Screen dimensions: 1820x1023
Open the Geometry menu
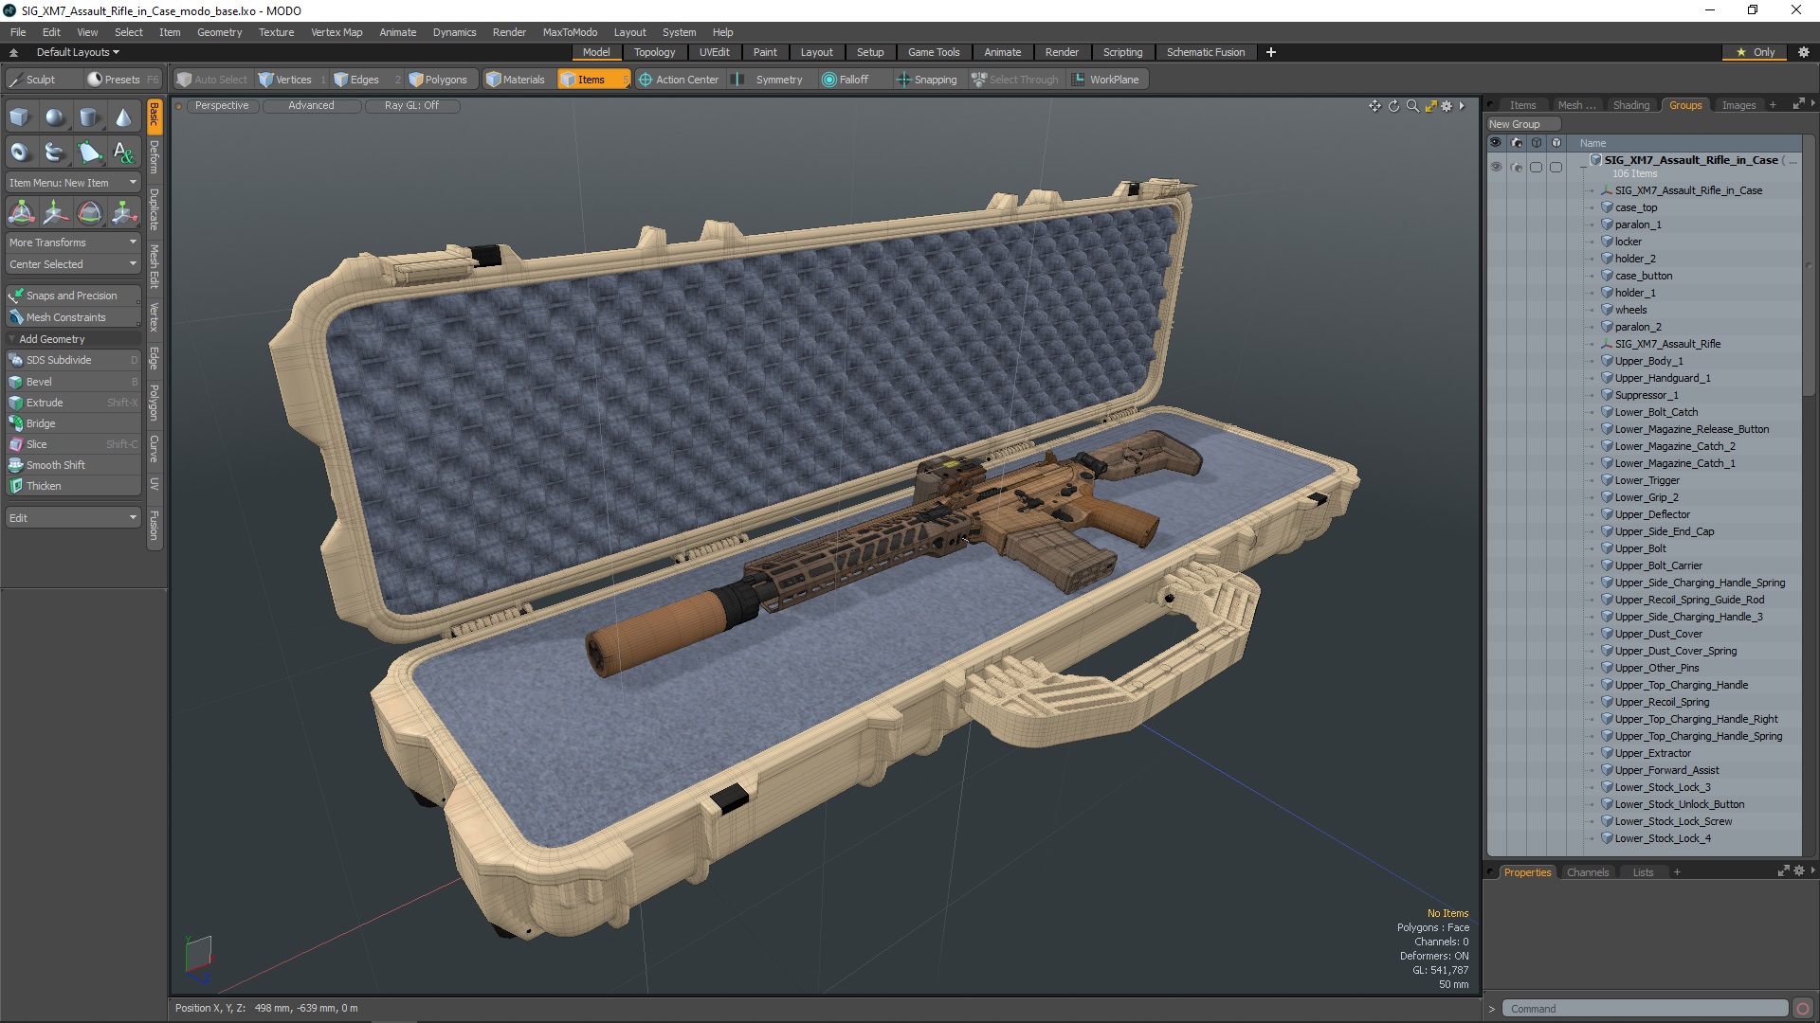[219, 32]
